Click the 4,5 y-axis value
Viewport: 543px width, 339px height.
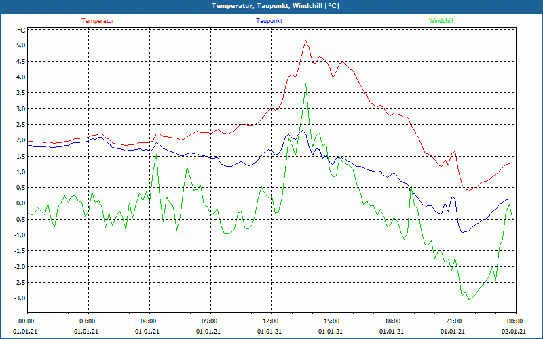(21, 61)
